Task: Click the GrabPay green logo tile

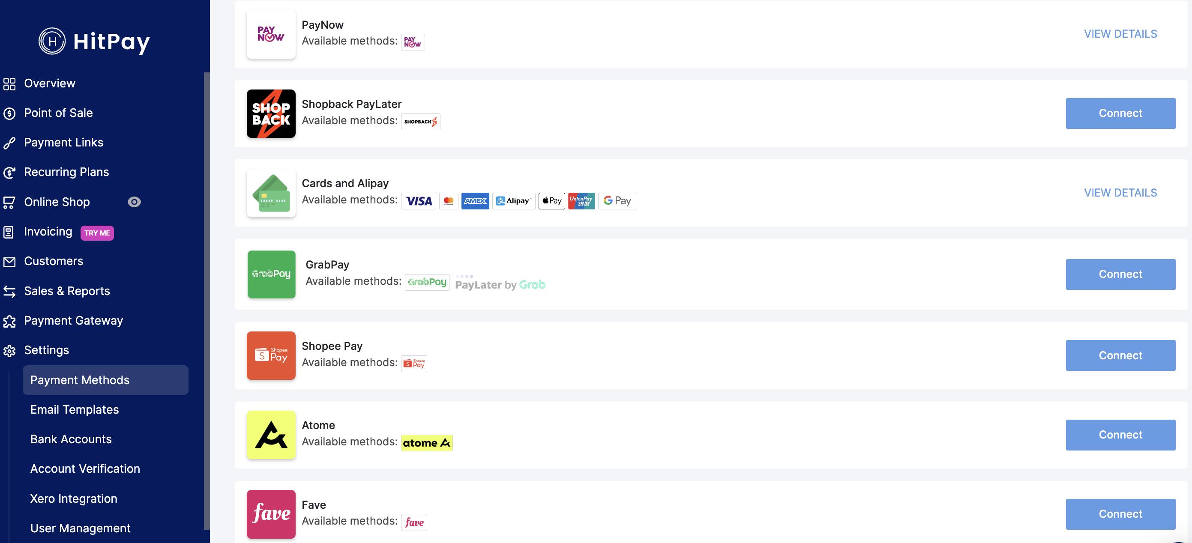Action: tap(271, 274)
